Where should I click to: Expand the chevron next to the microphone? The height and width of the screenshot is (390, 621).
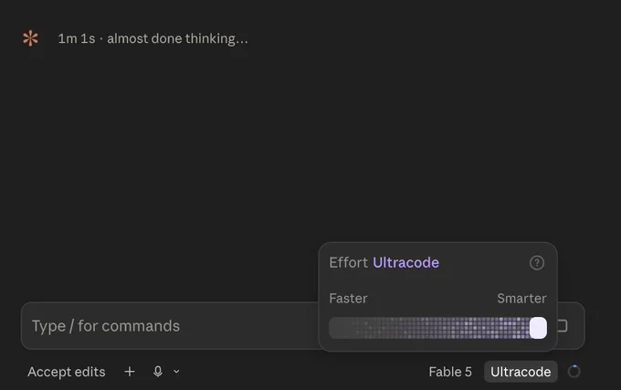coord(176,372)
